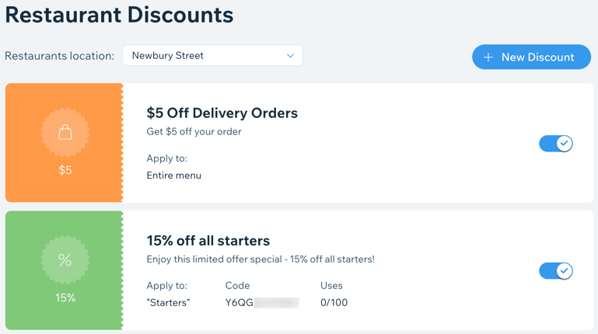Open the Newbury Street location dropdown
The height and width of the screenshot is (334, 598).
pos(213,56)
